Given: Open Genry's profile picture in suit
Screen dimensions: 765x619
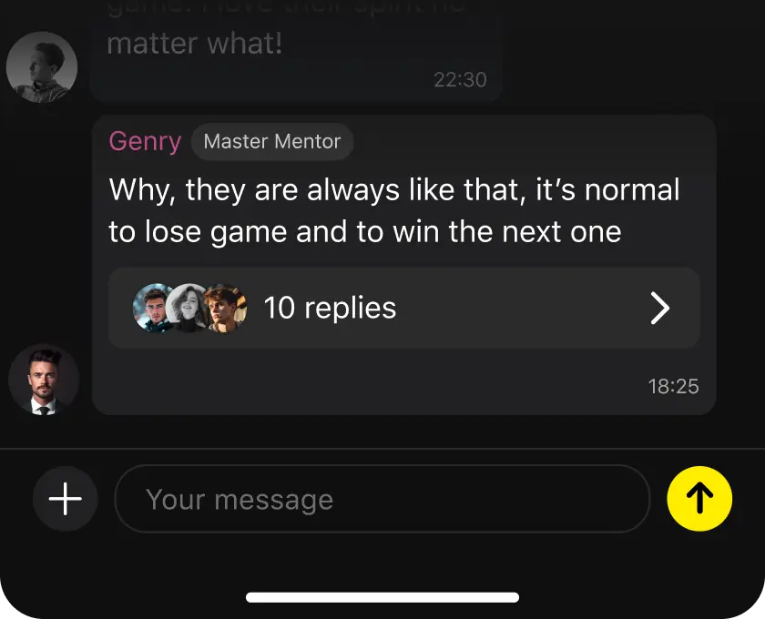Looking at the screenshot, I should pos(43,380).
